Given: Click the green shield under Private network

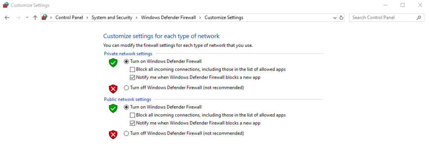Looking at the screenshot, I should point(113,63).
